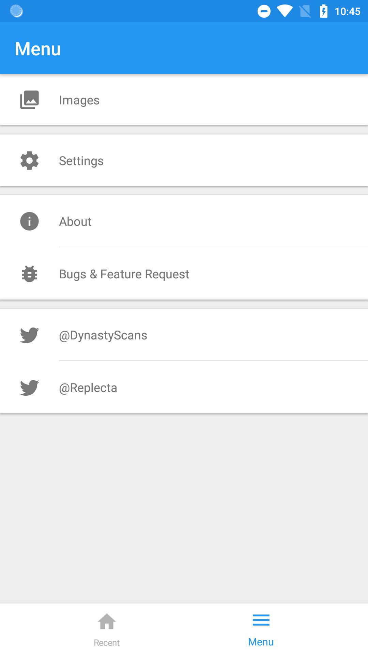
Task: Tap the battery charging indicator
Action: pyautogui.click(x=323, y=11)
